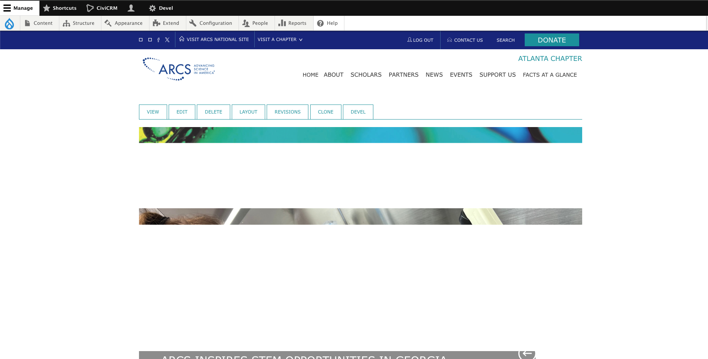Click the colorful banner image strip

(x=360, y=135)
